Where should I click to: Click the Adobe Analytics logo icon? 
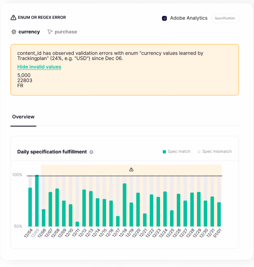click(x=164, y=18)
